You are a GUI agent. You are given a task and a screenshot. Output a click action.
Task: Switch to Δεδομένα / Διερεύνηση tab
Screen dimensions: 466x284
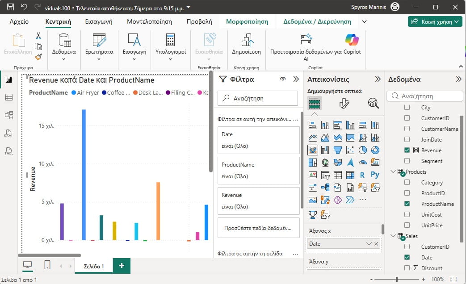[x=317, y=22]
